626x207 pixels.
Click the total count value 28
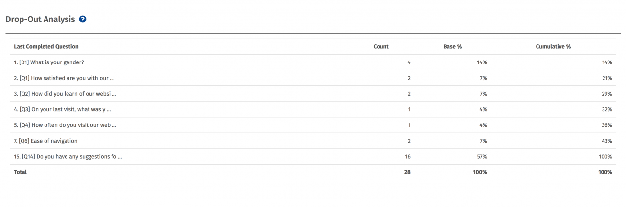pyautogui.click(x=407, y=172)
